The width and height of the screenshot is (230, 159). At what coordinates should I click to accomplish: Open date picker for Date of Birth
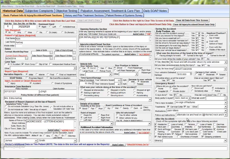click(x=51, y=53)
